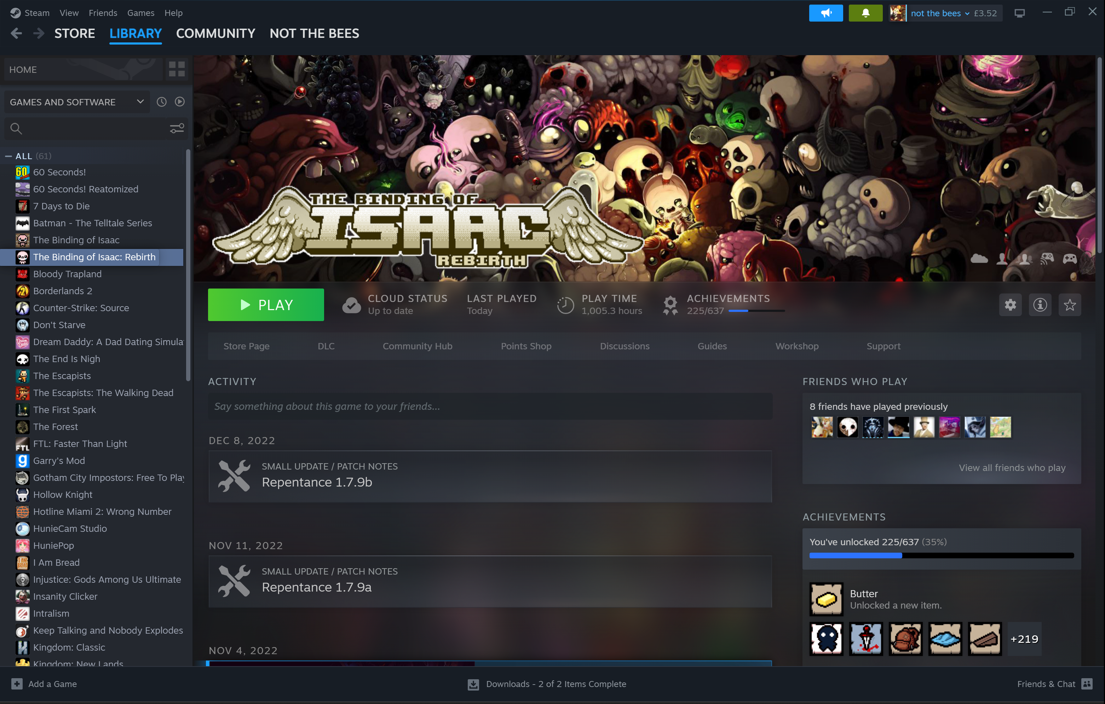
Task: Go to the STORE tab
Action: 75,34
